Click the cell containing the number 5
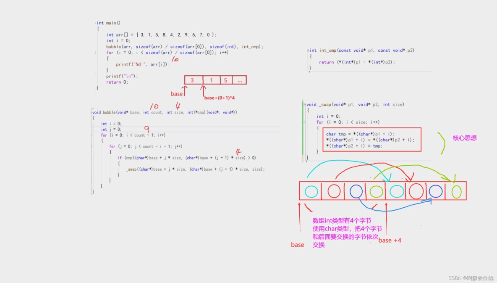The height and width of the screenshot is (283, 497). (225, 79)
